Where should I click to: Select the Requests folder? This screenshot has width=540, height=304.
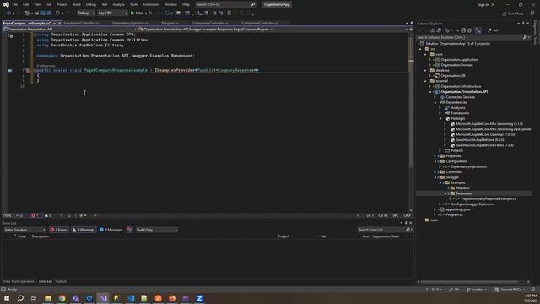pos(462,187)
